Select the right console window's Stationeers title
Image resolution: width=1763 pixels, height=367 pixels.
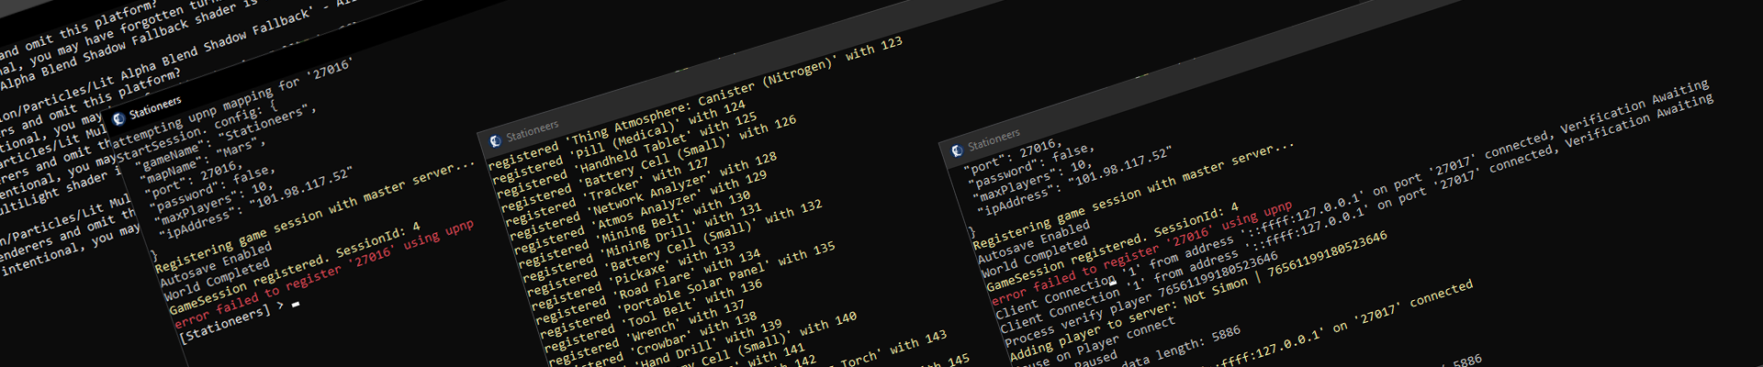click(994, 140)
